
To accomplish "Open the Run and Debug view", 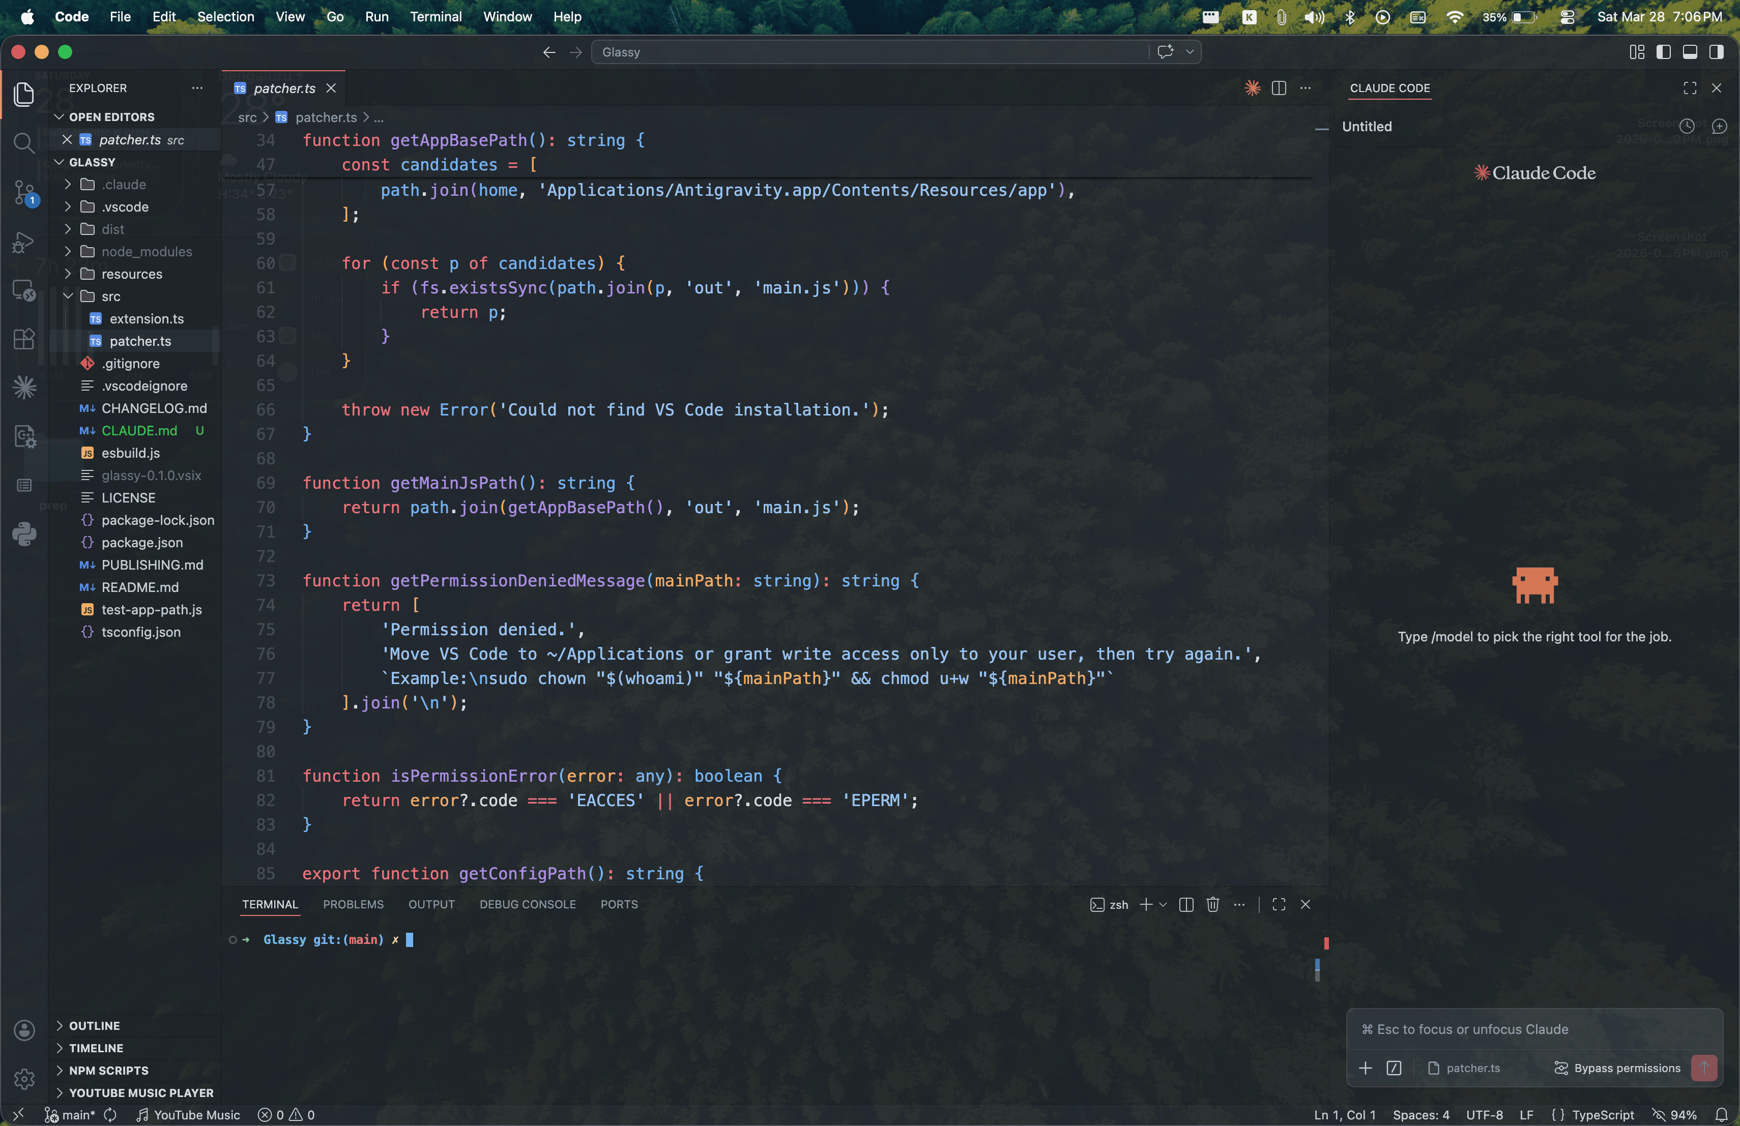I will pyautogui.click(x=24, y=242).
